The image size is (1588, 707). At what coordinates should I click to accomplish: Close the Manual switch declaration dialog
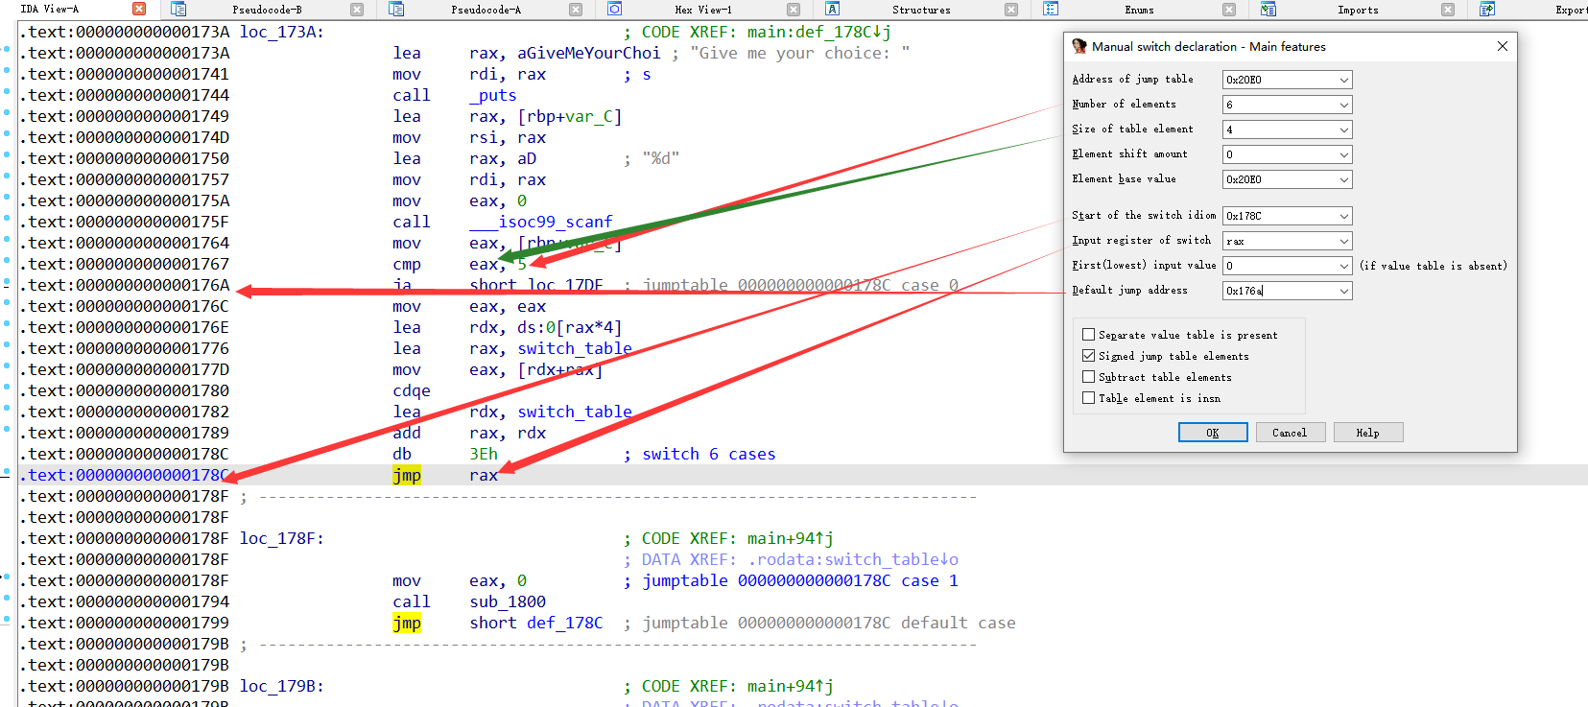click(1503, 46)
